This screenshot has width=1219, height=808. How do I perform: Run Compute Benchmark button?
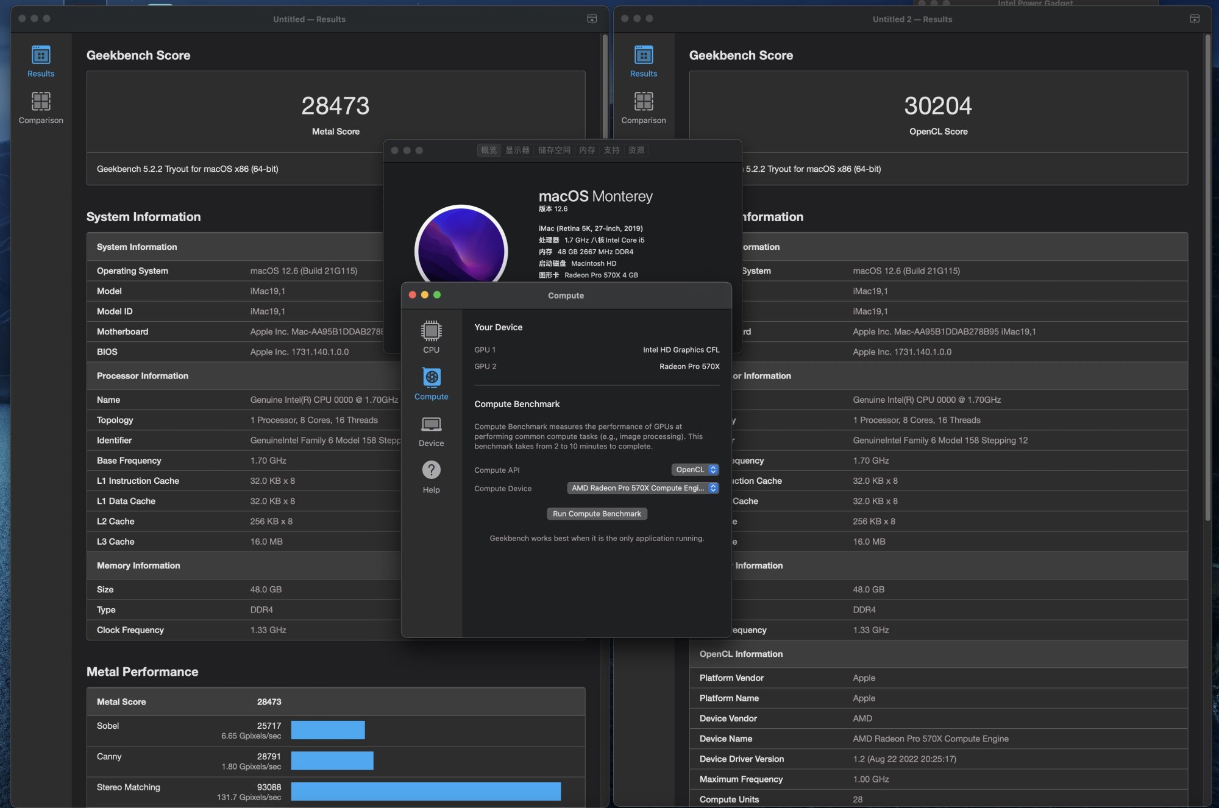click(x=597, y=514)
